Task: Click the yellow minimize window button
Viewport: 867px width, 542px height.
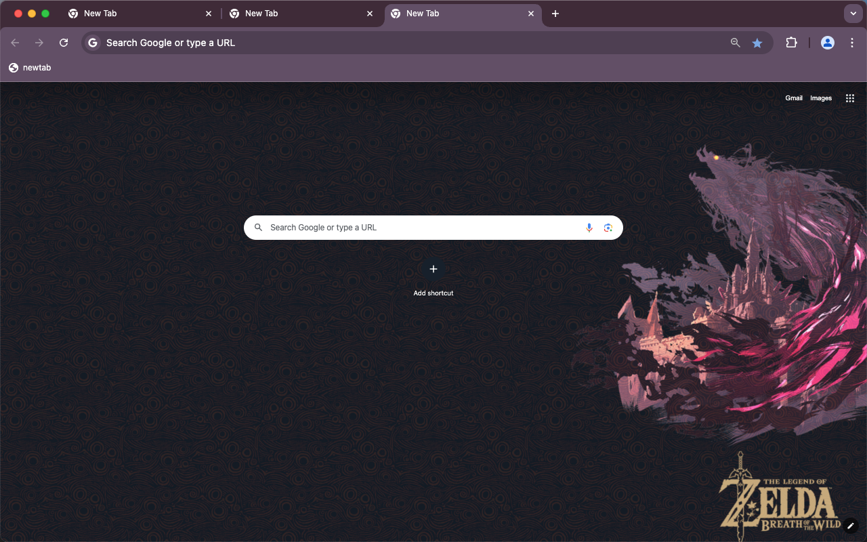Action: 32,14
